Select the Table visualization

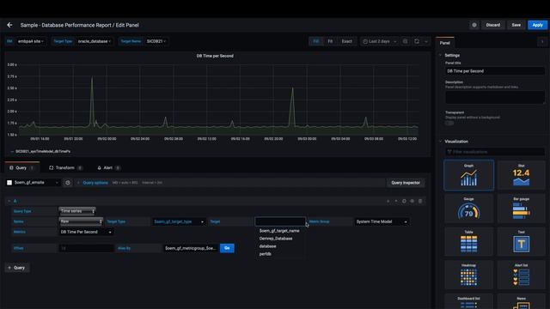468,242
